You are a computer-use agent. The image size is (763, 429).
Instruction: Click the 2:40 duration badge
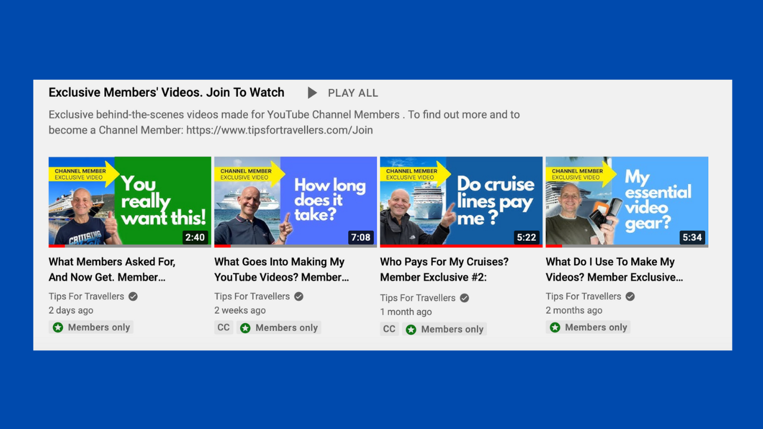[195, 237]
